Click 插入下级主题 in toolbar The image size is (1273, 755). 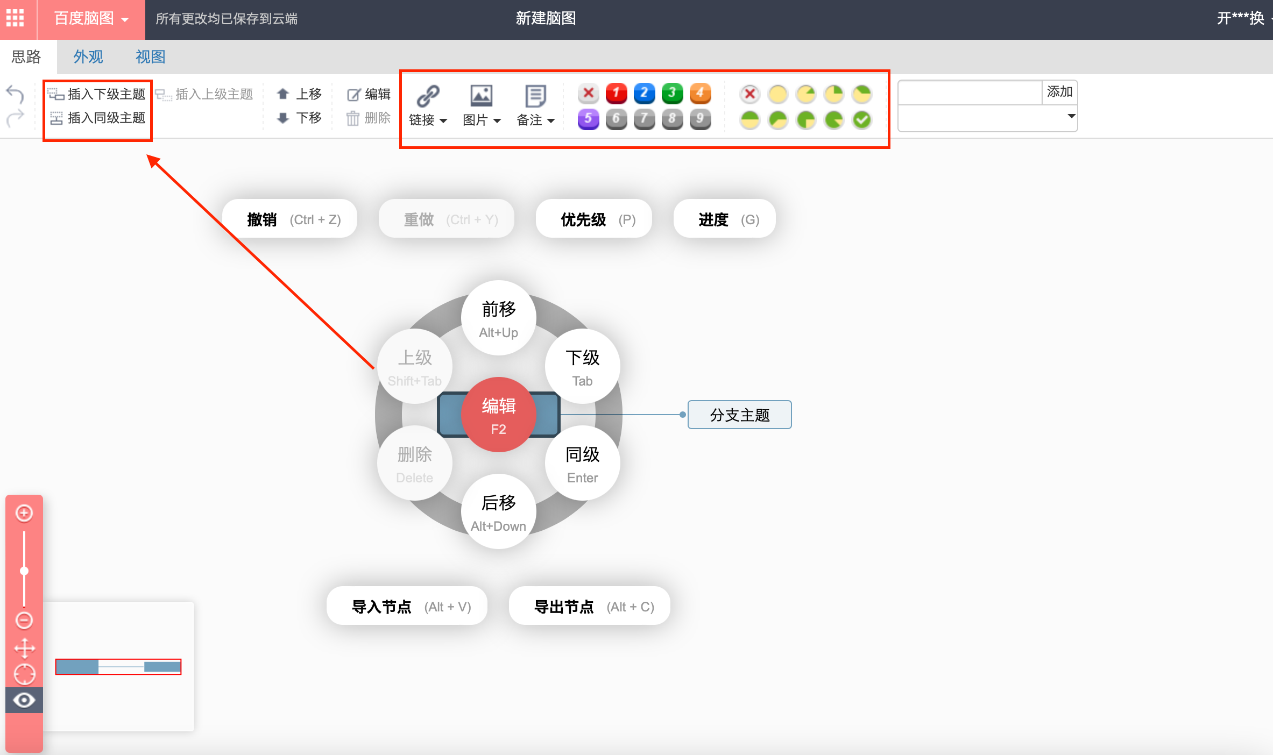click(x=97, y=94)
